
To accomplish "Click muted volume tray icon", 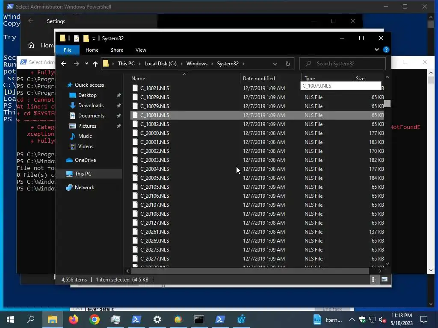I will click(x=383, y=319).
